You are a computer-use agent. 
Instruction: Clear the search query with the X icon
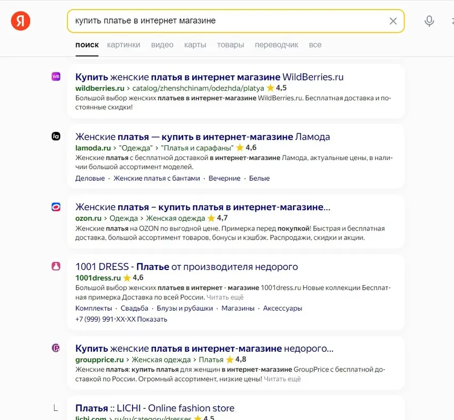[393, 21]
